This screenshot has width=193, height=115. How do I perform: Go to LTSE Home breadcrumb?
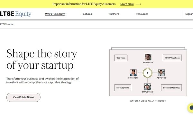pyautogui.click(x=7, y=24)
